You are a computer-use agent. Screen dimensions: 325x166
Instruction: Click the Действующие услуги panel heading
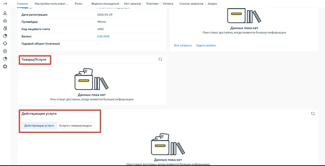point(39,113)
